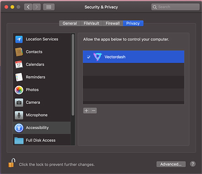
Task: Click the Accessibility figure icon
Action: point(19,128)
